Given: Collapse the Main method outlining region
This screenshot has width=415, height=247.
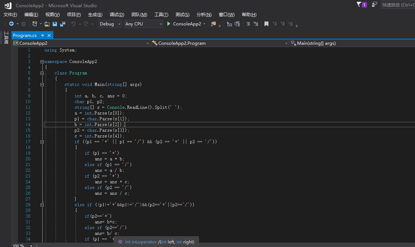Looking at the screenshot, I should coord(42,84).
